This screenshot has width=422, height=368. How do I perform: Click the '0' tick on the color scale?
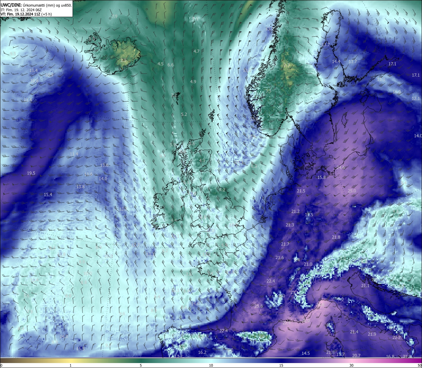click(1, 365)
